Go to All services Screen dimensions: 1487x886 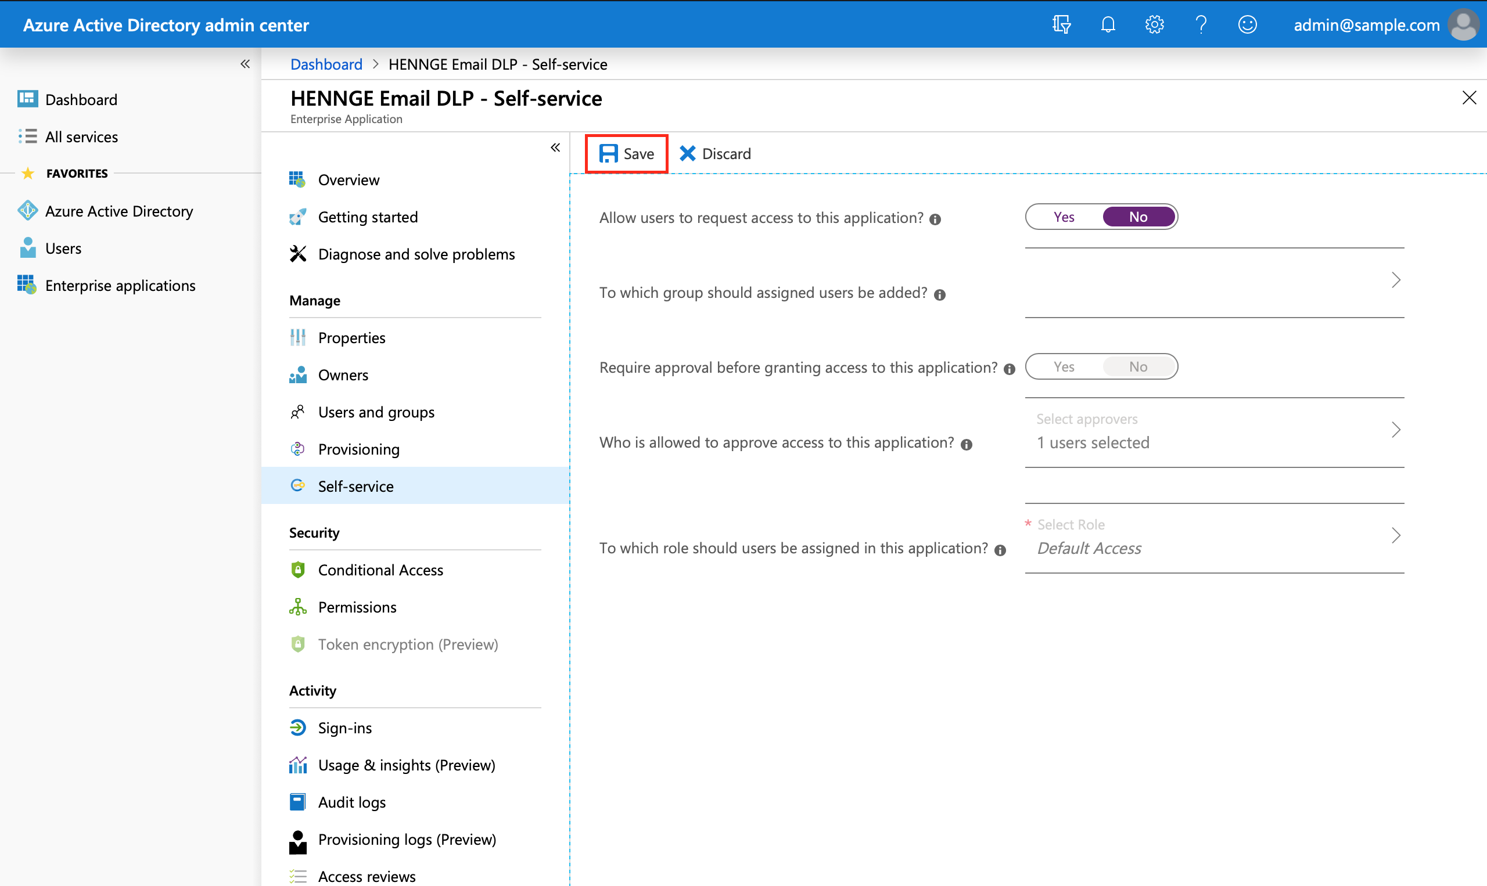(x=81, y=136)
